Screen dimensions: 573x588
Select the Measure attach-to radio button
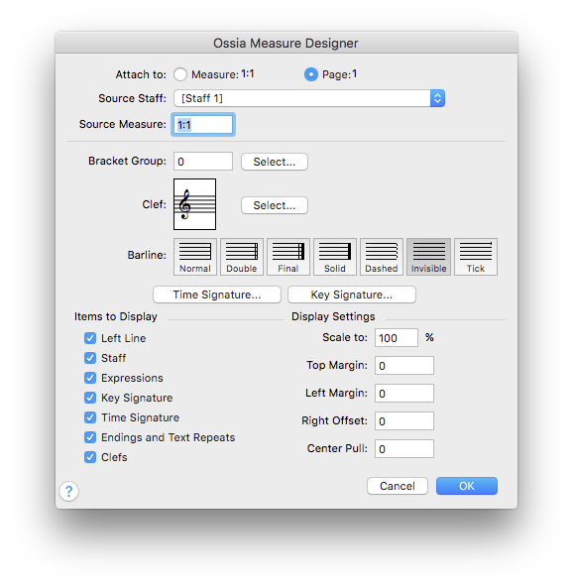point(180,74)
